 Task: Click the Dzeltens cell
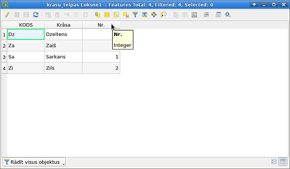coord(63,34)
